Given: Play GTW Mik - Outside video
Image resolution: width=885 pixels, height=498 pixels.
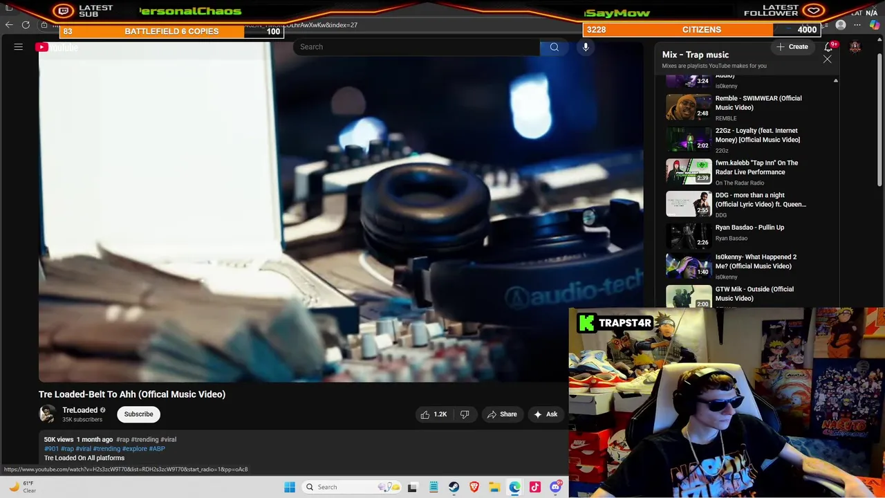Looking at the screenshot, I should coord(754,294).
